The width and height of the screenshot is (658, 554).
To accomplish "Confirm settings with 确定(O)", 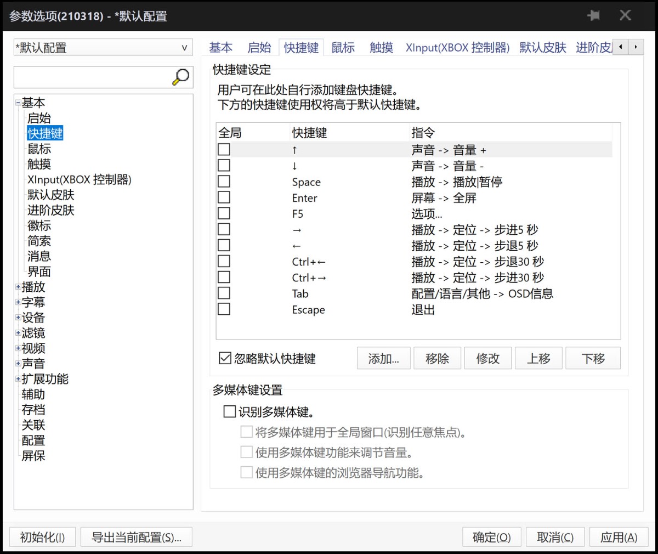I will [492, 538].
